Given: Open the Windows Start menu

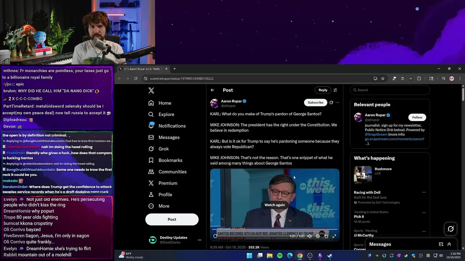Looking at the screenshot, I should click(250, 256).
